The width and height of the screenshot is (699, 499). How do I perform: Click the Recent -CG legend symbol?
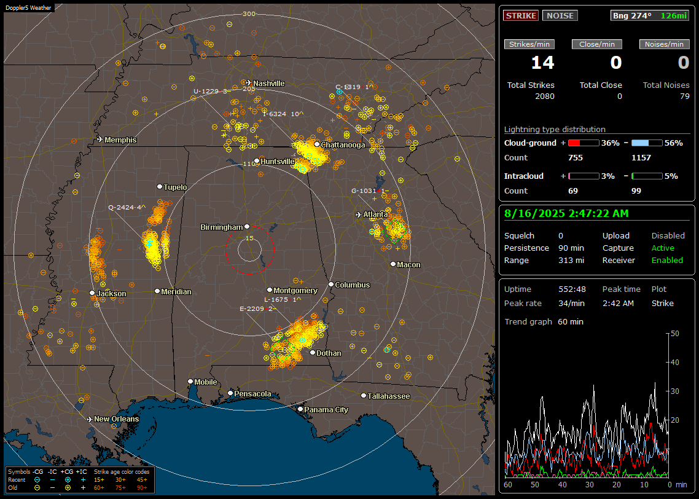click(37, 480)
